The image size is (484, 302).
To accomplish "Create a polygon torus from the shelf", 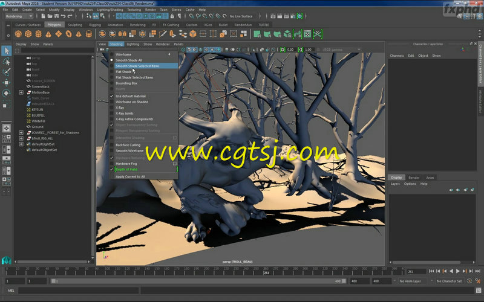I will tap(69, 34).
